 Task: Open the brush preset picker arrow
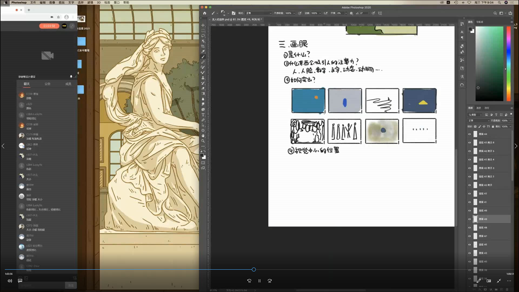[228, 13]
